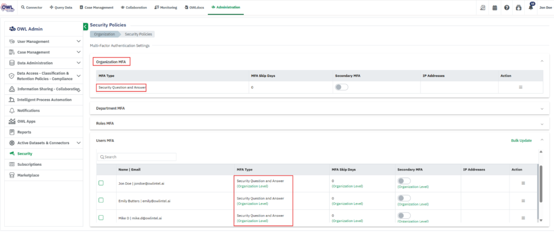Image resolution: width=554 pixels, height=232 pixels.
Task: Go to Organization breadcrumb
Action: [104, 34]
